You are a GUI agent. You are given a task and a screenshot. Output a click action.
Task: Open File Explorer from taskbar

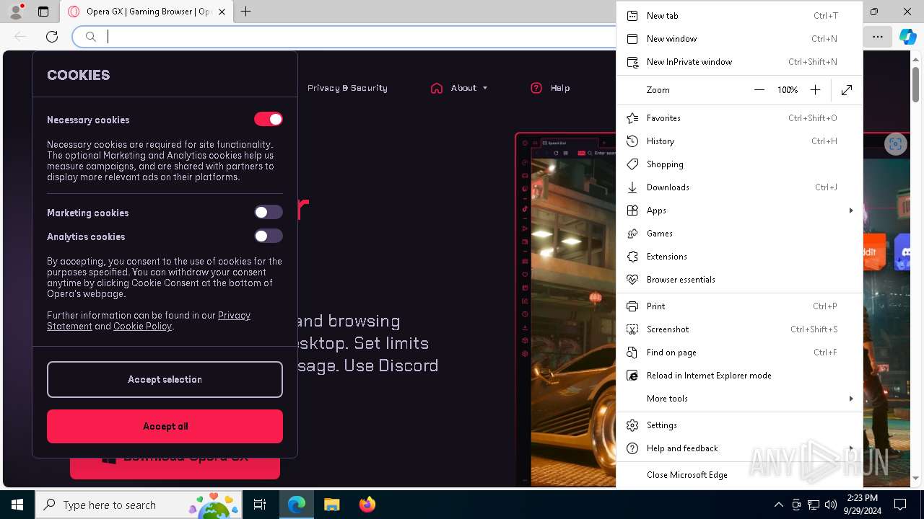(x=331, y=505)
